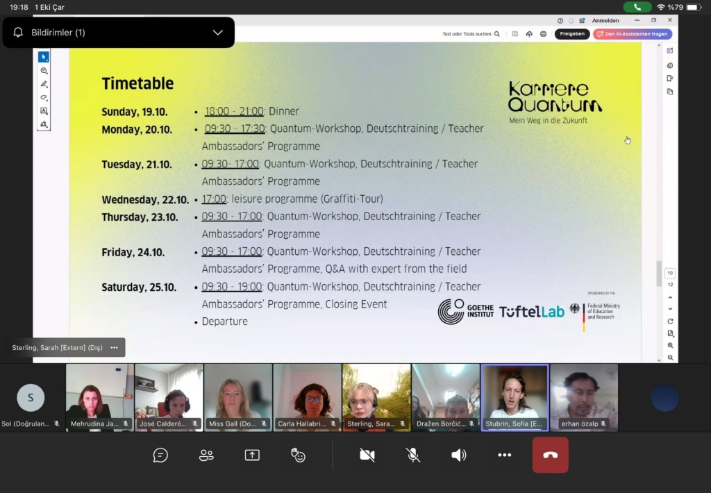711x493 pixels.
Task: Unmute the microphone
Action: point(413,456)
